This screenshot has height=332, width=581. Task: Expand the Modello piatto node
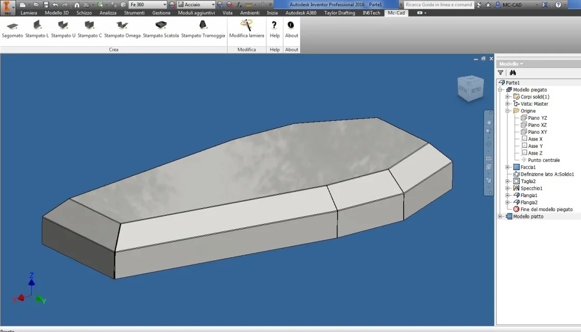coord(500,217)
